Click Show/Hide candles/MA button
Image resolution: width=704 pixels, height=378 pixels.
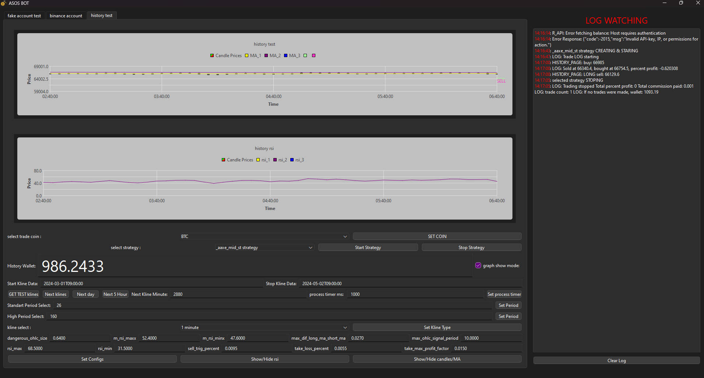click(x=437, y=359)
